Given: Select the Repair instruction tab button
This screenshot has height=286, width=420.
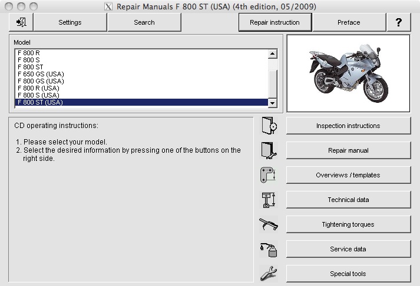Looking at the screenshot, I should (275, 22).
